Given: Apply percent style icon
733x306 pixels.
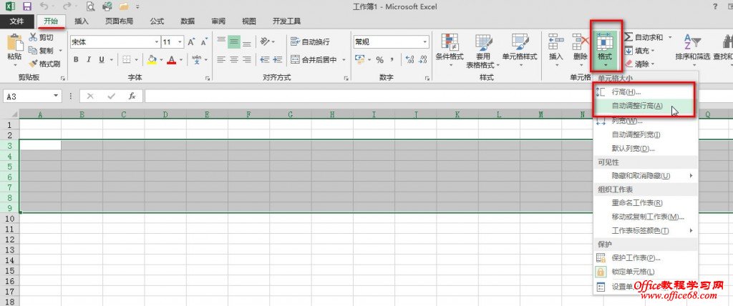Looking at the screenshot, I should click(x=379, y=60).
